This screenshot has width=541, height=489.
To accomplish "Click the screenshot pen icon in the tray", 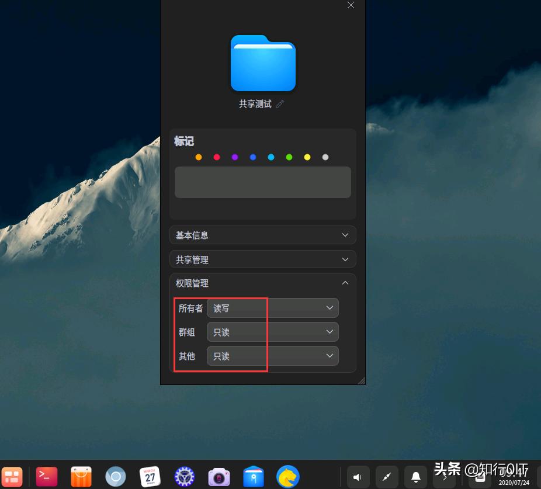I will [387, 477].
